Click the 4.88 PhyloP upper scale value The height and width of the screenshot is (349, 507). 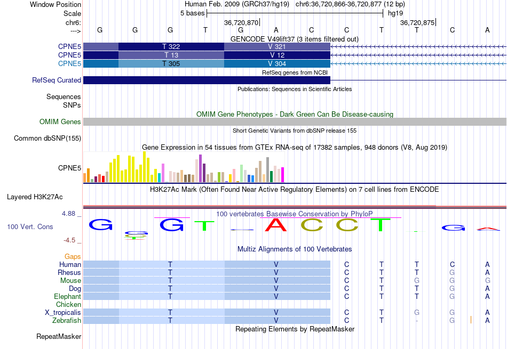68,214
